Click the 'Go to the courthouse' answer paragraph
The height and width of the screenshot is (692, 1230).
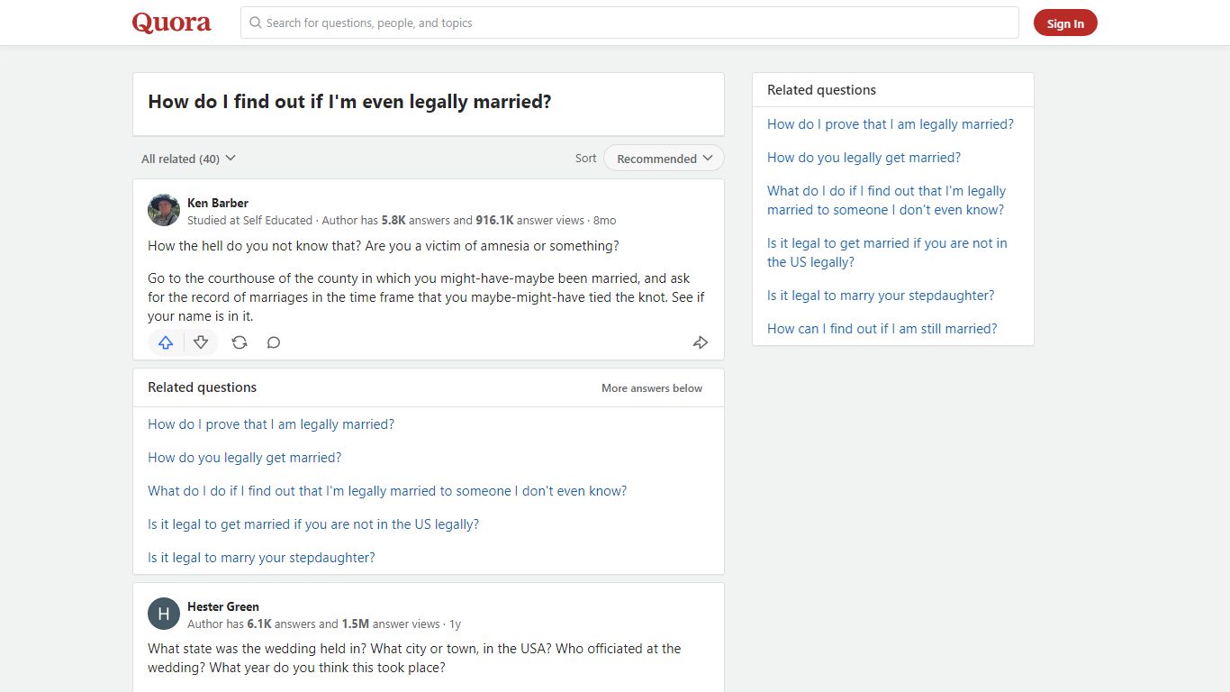[x=426, y=297]
